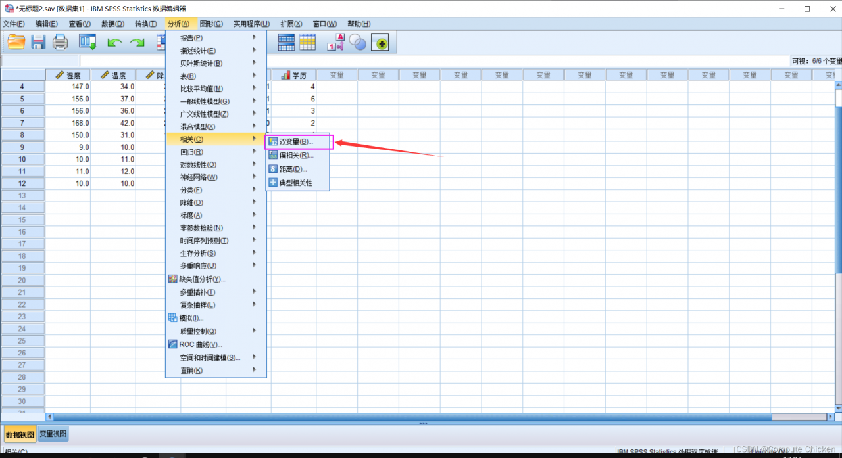842x458 pixels.
Task: Select 空间和时间建模(S)... menu item
Action: tap(216, 357)
